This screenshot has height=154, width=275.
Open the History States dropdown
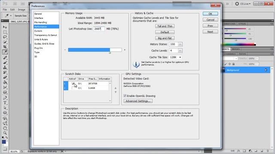(180, 44)
